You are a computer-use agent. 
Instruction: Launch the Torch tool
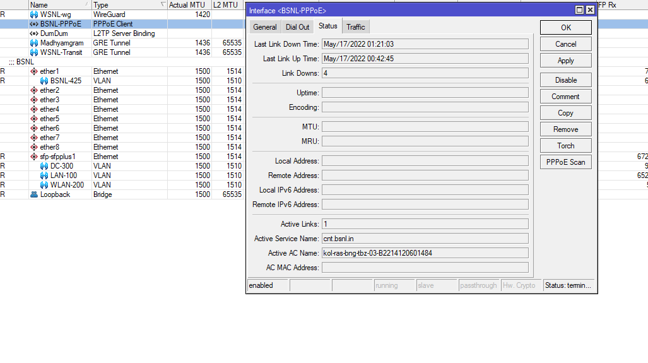click(x=566, y=146)
